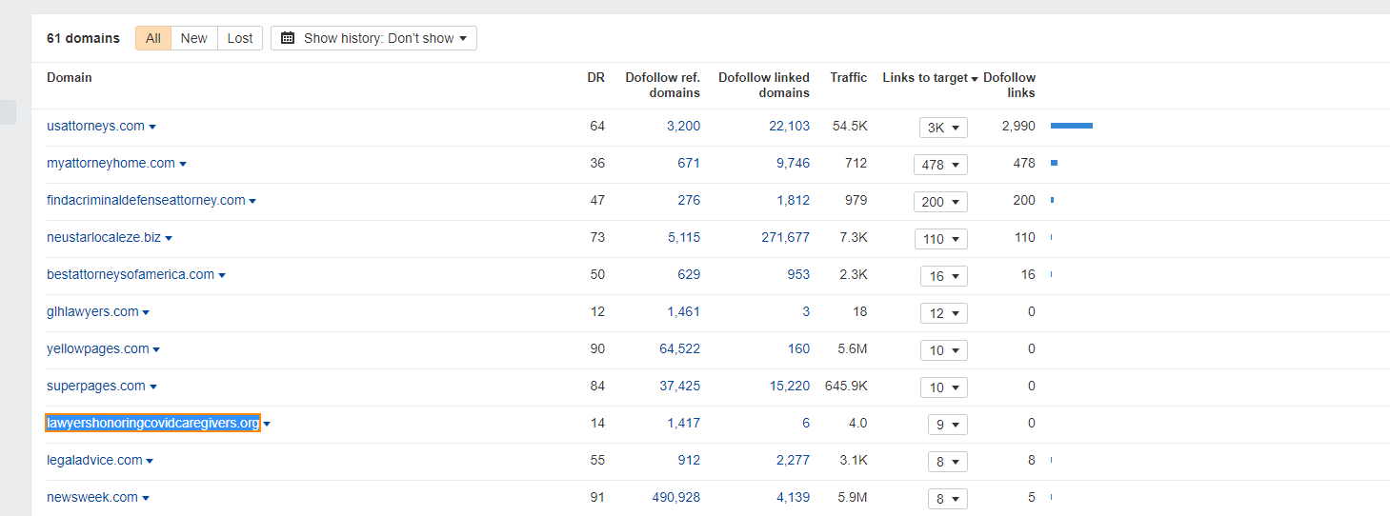
Task: Expand the superpages.com caret menu
Action: click(x=153, y=387)
